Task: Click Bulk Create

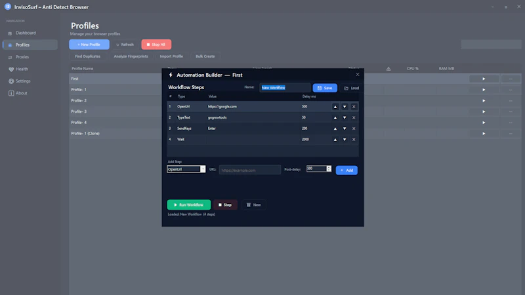Action: point(205,56)
